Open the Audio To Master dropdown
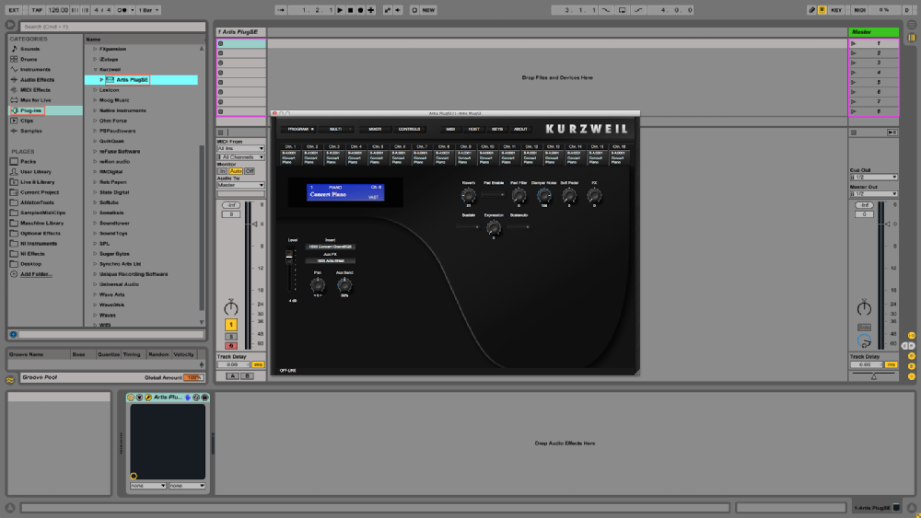 coord(239,185)
